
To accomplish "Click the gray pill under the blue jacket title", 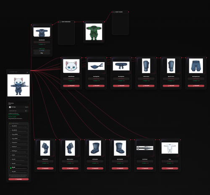I will coord(42,42).
